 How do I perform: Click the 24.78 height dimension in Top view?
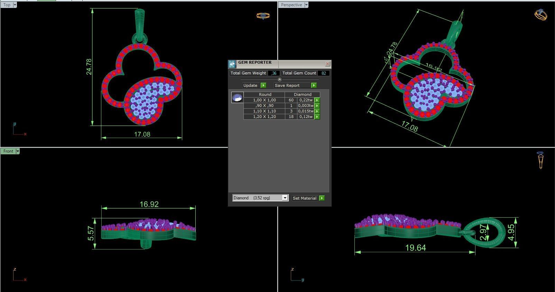89,67
